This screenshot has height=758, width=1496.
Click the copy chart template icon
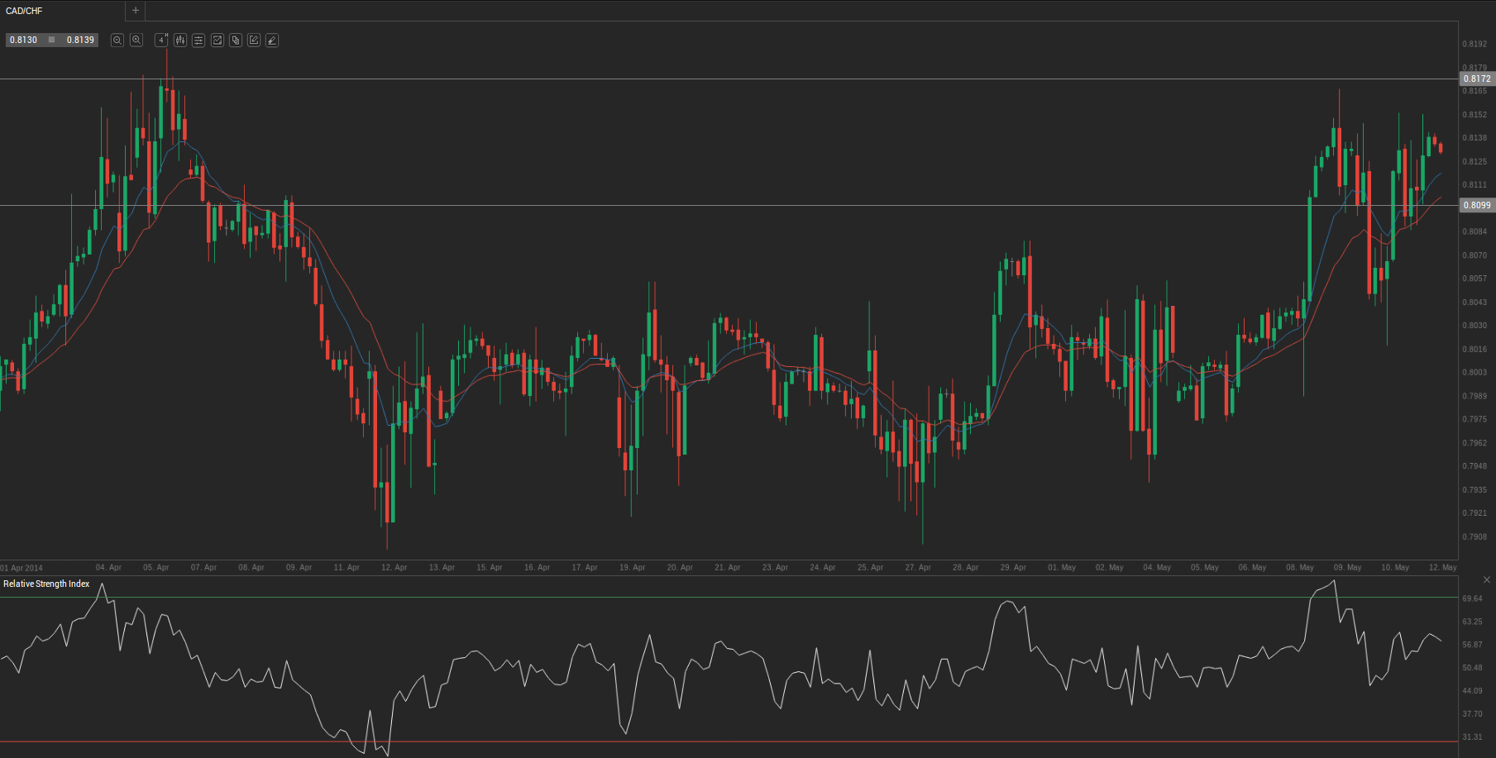236,41
